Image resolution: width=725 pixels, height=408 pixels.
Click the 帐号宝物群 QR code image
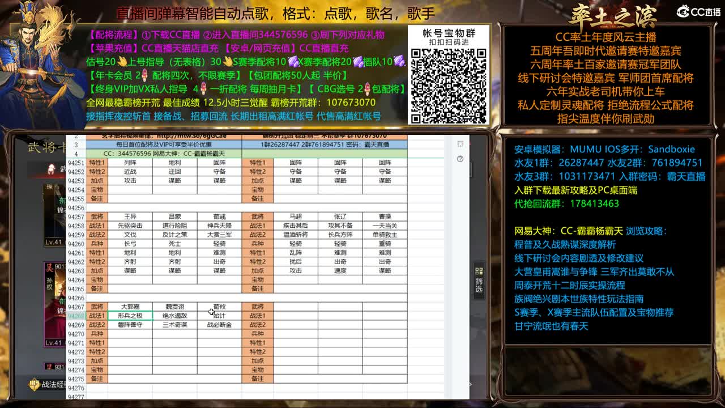tap(449, 86)
